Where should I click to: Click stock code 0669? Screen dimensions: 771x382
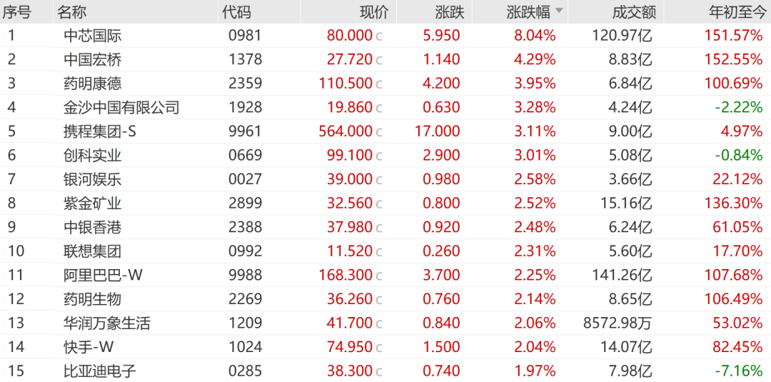point(246,155)
